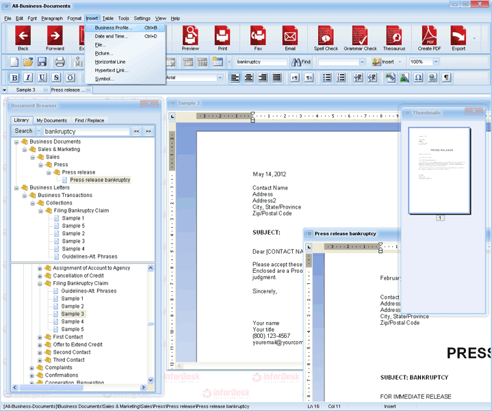Toggle Strikethrough formatting

pos(56,77)
